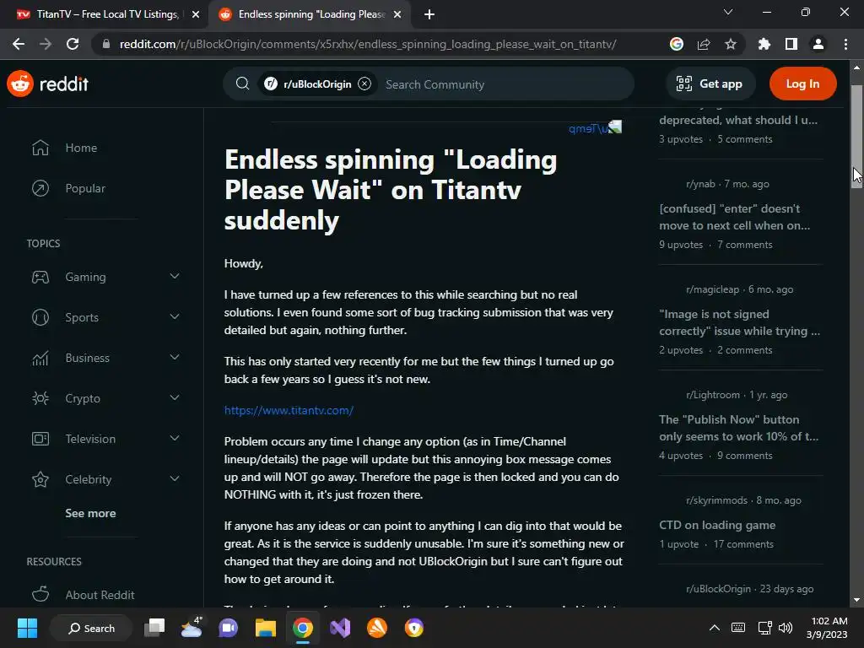864x648 pixels.
Task: Click See more under topics
Action: pos(90,513)
